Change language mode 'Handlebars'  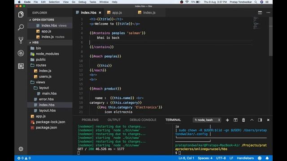[x=245, y=158]
